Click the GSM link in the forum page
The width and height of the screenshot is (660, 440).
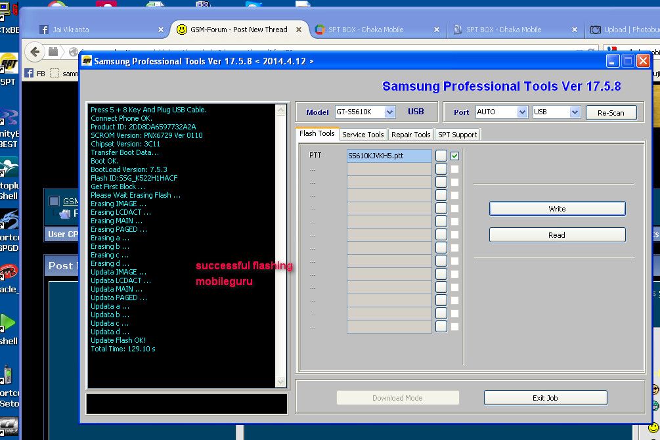[x=70, y=201]
